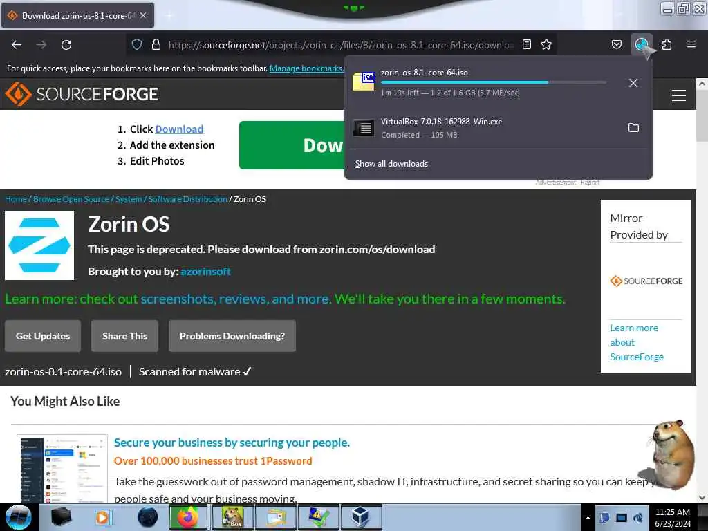Screen dimensions: 708x531
Task: Cancel the zorin-os-8.1-core-64.iso download
Action: [x=633, y=83]
